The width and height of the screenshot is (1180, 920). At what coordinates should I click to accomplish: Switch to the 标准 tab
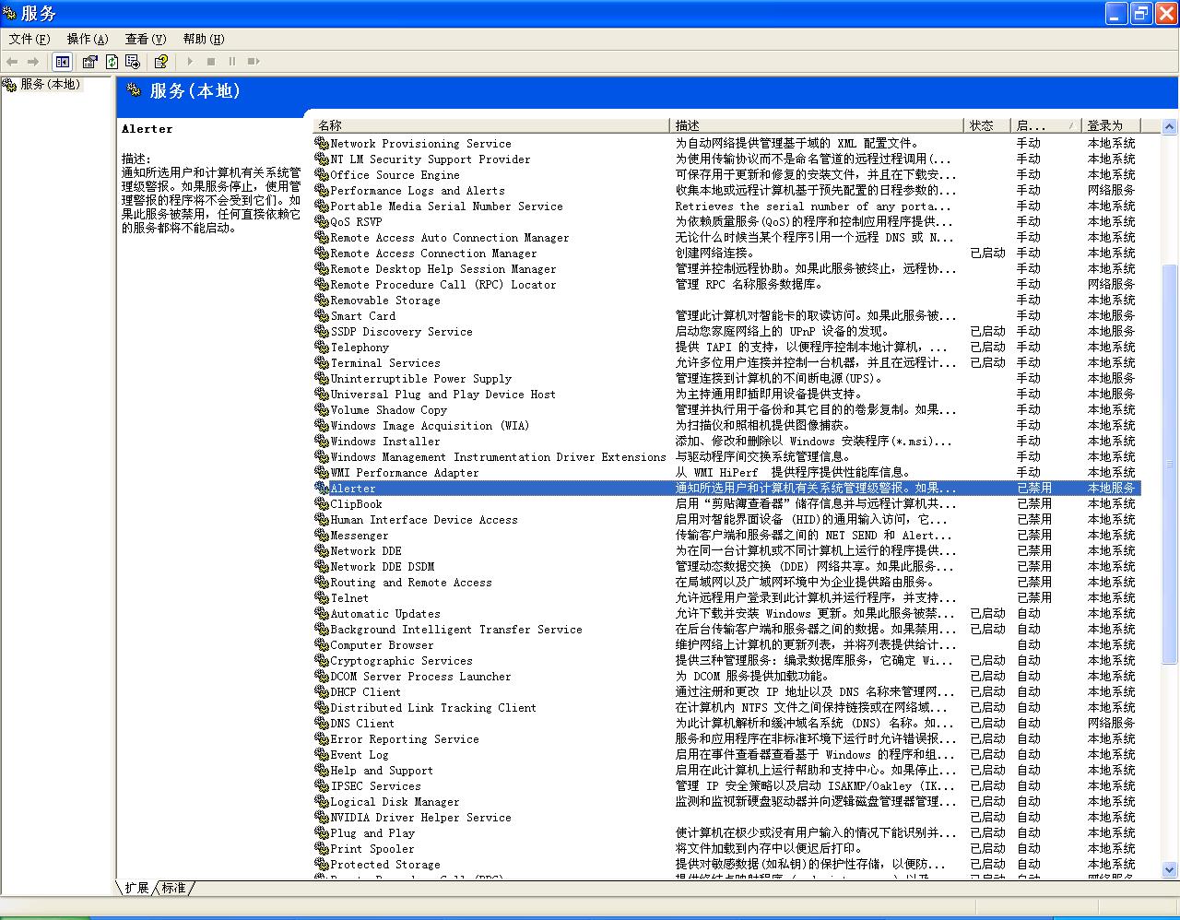pyautogui.click(x=173, y=888)
